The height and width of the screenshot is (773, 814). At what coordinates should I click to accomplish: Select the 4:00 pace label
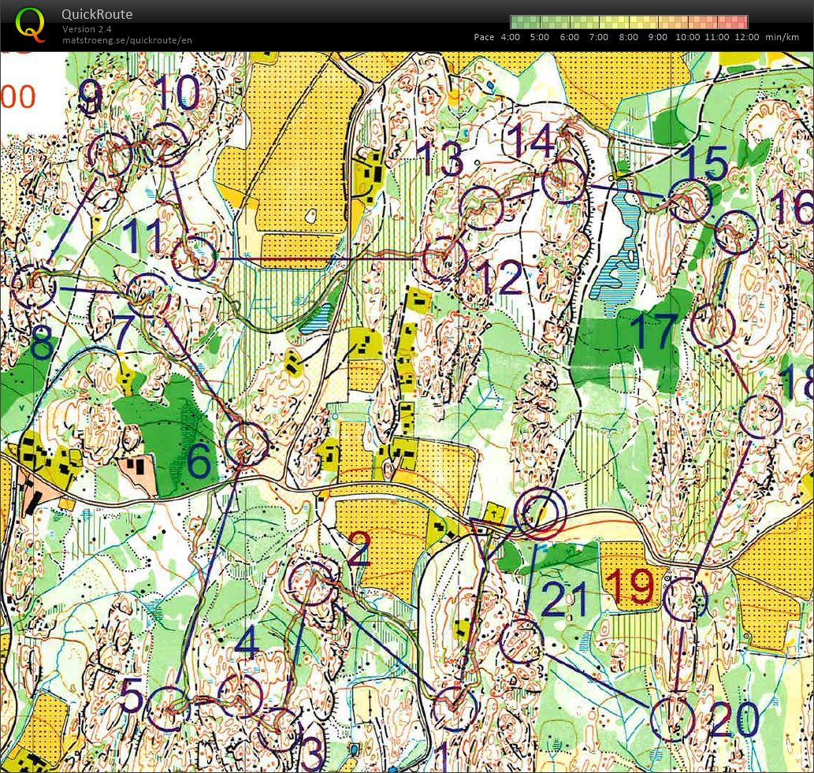click(x=511, y=37)
